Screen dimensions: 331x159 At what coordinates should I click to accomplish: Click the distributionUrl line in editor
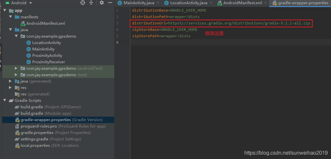pos(221,23)
